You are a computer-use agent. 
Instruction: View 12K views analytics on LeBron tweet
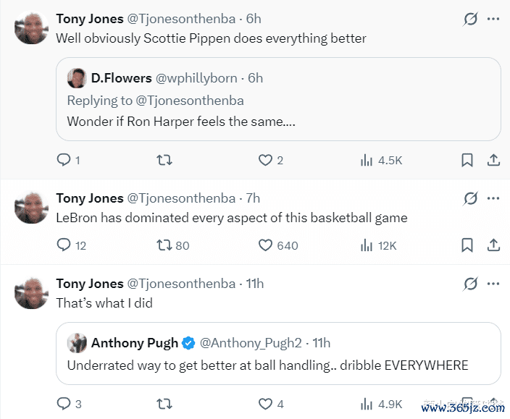click(x=379, y=245)
